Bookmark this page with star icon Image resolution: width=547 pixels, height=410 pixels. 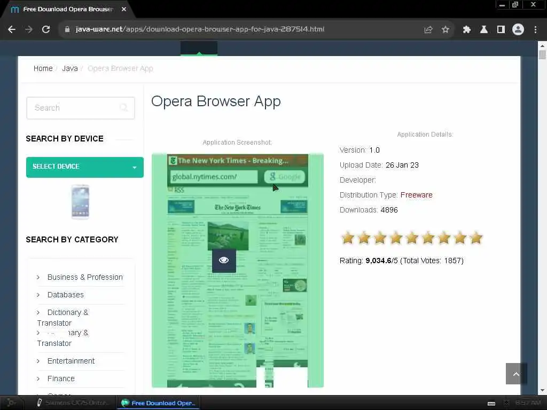(x=445, y=30)
